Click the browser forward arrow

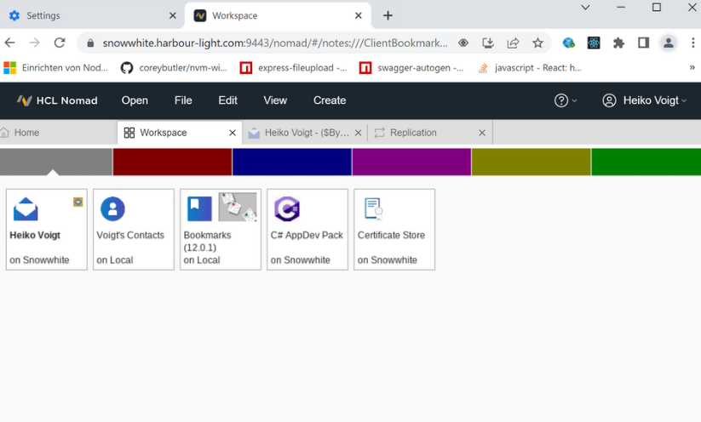(34, 43)
